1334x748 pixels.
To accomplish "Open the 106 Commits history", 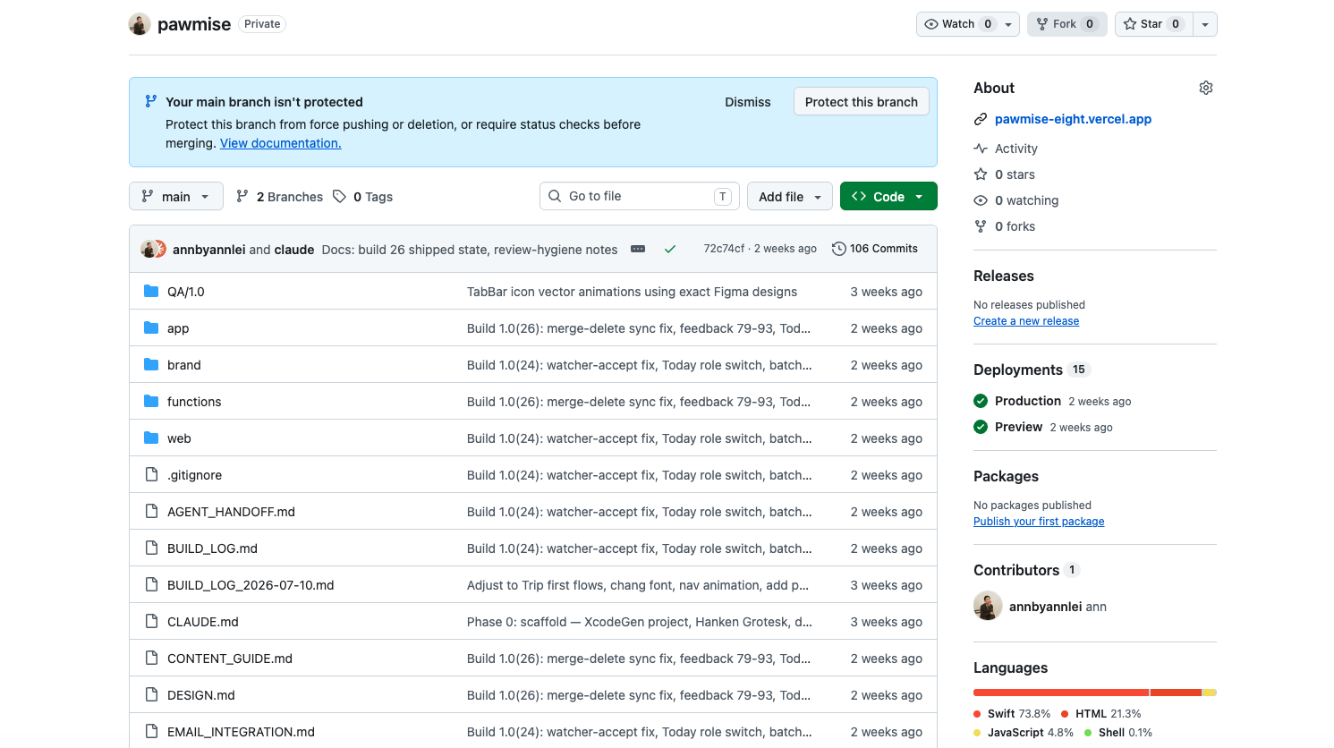I will (875, 249).
